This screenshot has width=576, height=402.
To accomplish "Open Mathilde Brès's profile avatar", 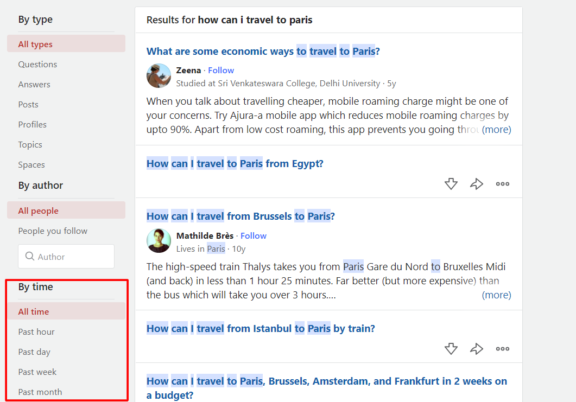I will [159, 241].
